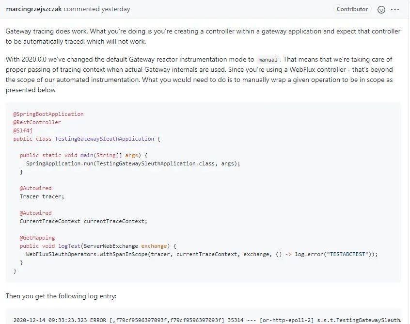
Task: Click the @Slf4j annotation in code
Action: [23, 130]
